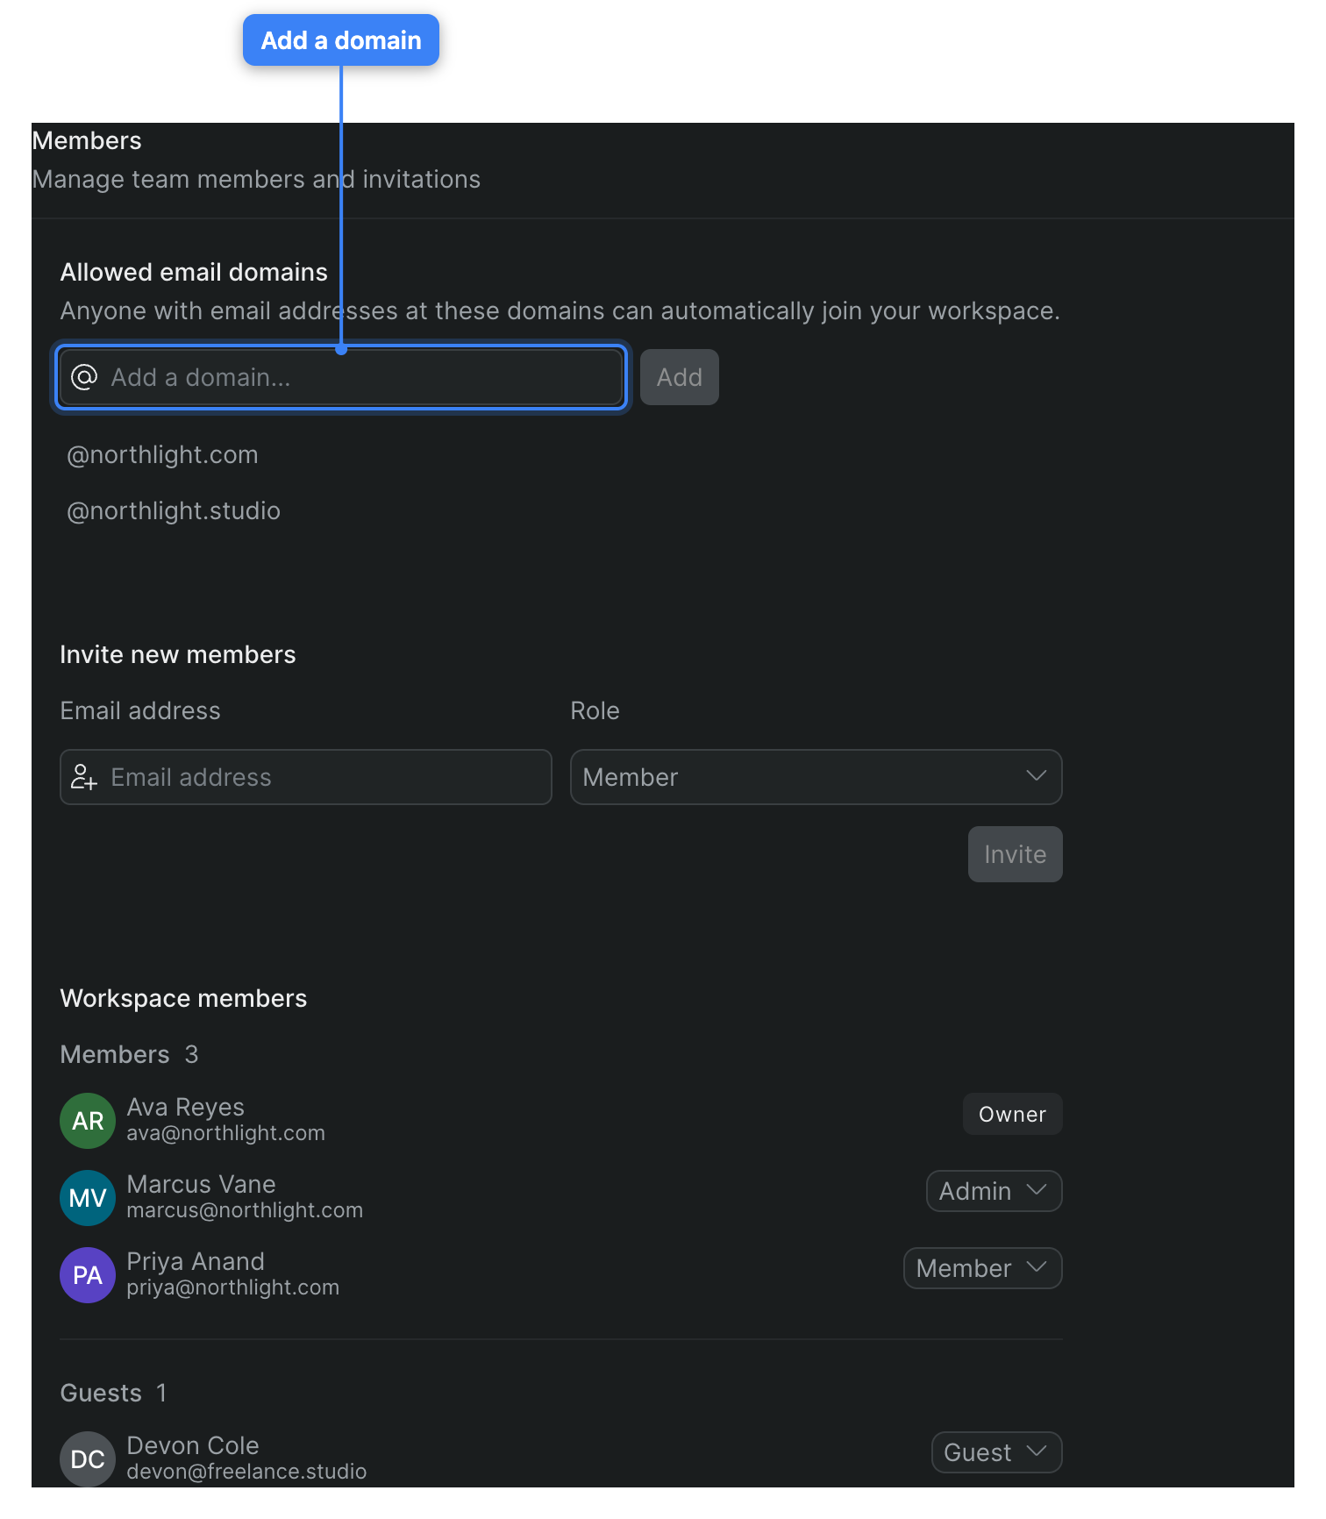Click Devon Cole DC avatar
1326x1519 pixels.
coord(88,1459)
